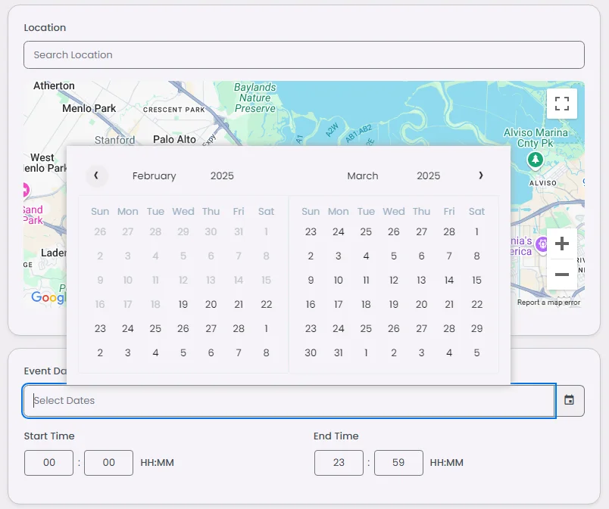
Task: Zoom out on the map
Action: click(x=561, y=274)
